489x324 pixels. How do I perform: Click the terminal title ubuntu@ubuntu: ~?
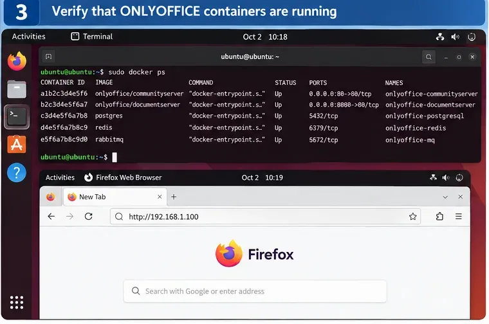[x=250, y=57]
